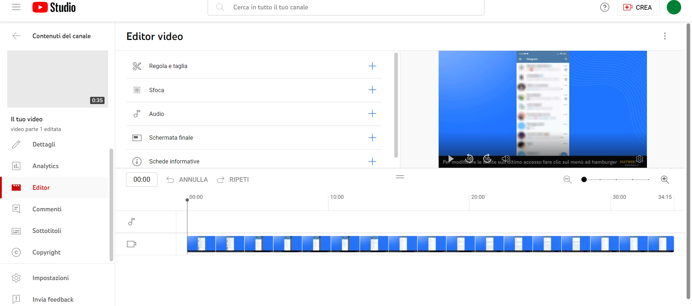Play the video preview

click(451, 159)
